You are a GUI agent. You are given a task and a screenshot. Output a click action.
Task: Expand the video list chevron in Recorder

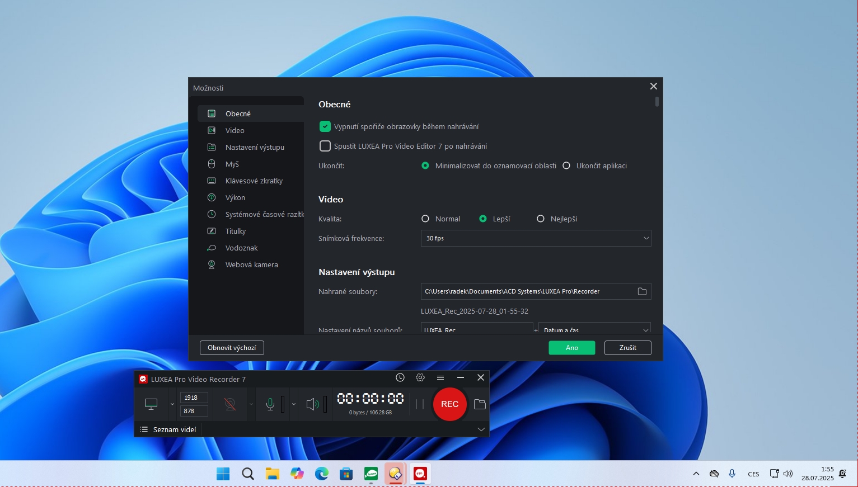[x=481, y=429]
